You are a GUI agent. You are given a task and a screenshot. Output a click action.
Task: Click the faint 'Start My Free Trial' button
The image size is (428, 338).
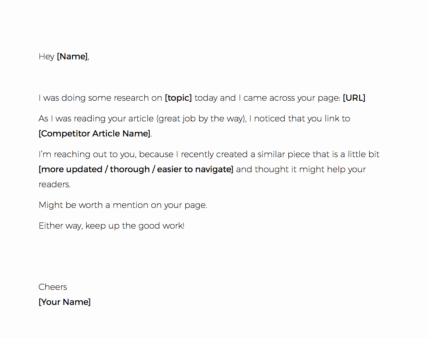363,41
